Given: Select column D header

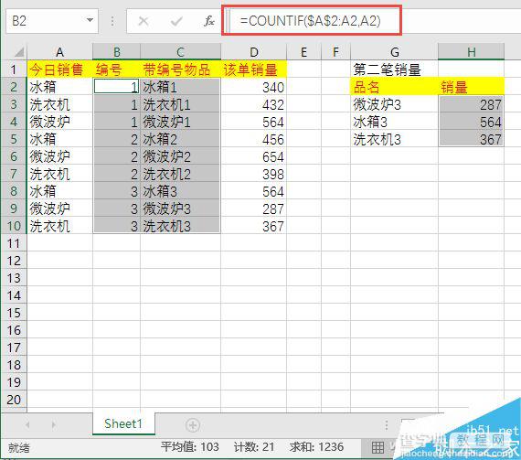Looking at the screenshot, I should (x=254, y=52).
